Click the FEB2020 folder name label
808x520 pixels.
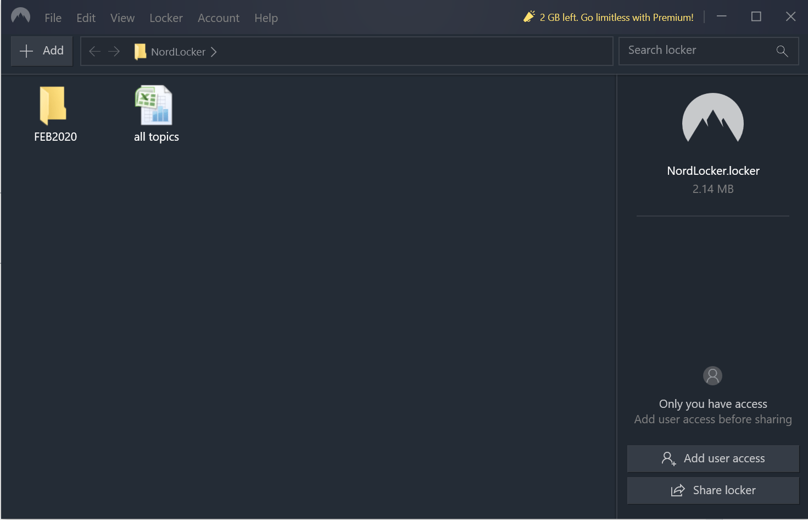click(55, 137)
